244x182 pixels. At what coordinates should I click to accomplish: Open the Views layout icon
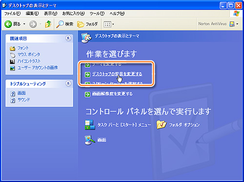tap(107, 24)
